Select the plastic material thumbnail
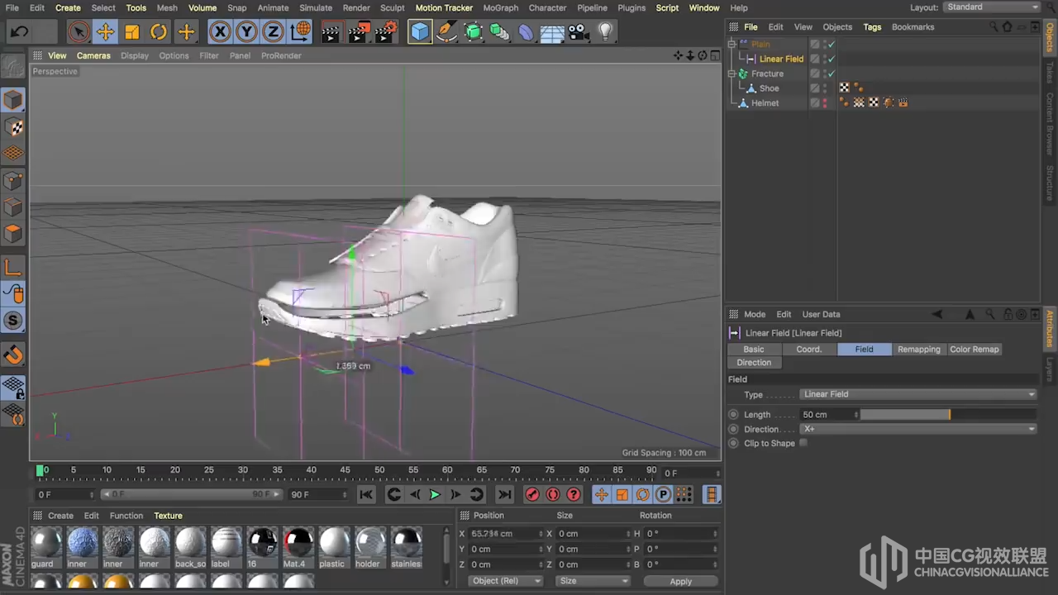The width and height of the screenshot is (1058, 595). pyautogui.click(x=334, y=544)
